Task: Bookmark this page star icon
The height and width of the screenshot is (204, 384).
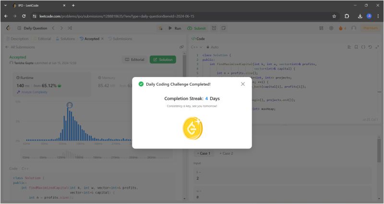Action: point(334,16)
